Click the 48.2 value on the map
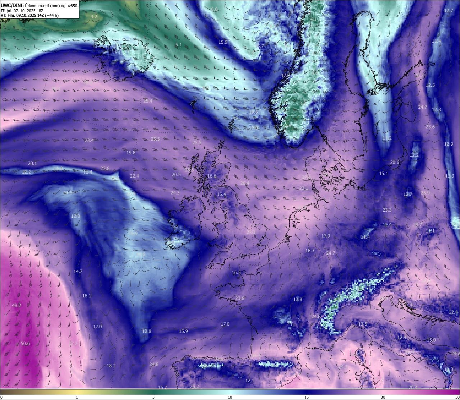This screenshot has height=400, width=460. click(17, 306)
